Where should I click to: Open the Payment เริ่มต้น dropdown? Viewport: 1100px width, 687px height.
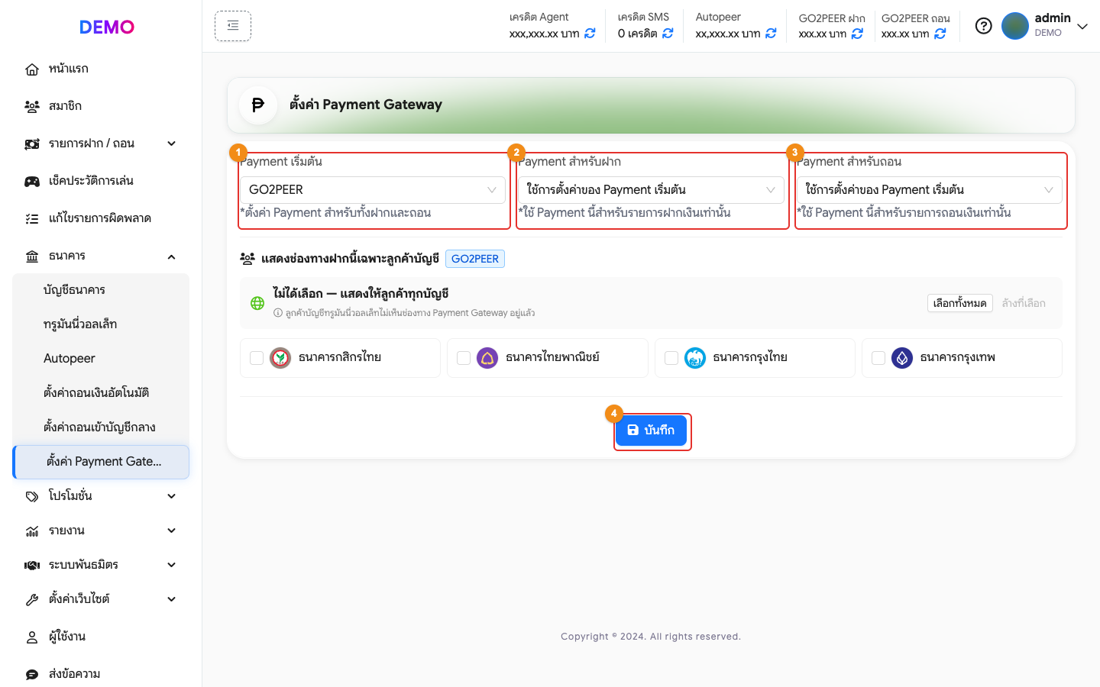point(373,190)
